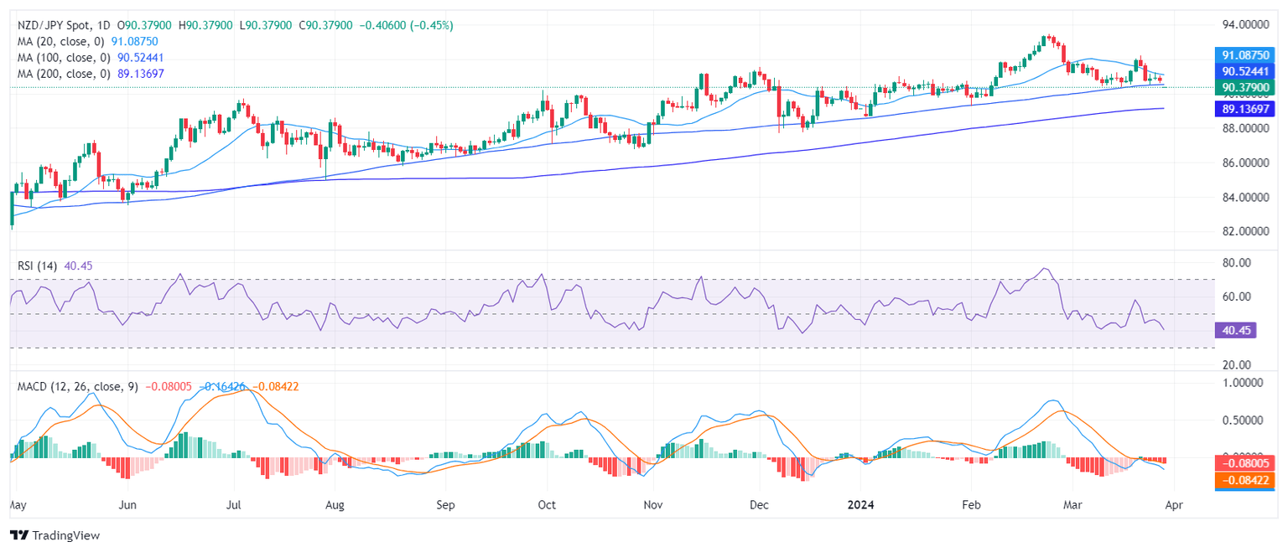Viewport: 1288px width, 552px height.
Task: Click the TradingView logo icon
Action: pyautogui.click(x=19, y=535)
